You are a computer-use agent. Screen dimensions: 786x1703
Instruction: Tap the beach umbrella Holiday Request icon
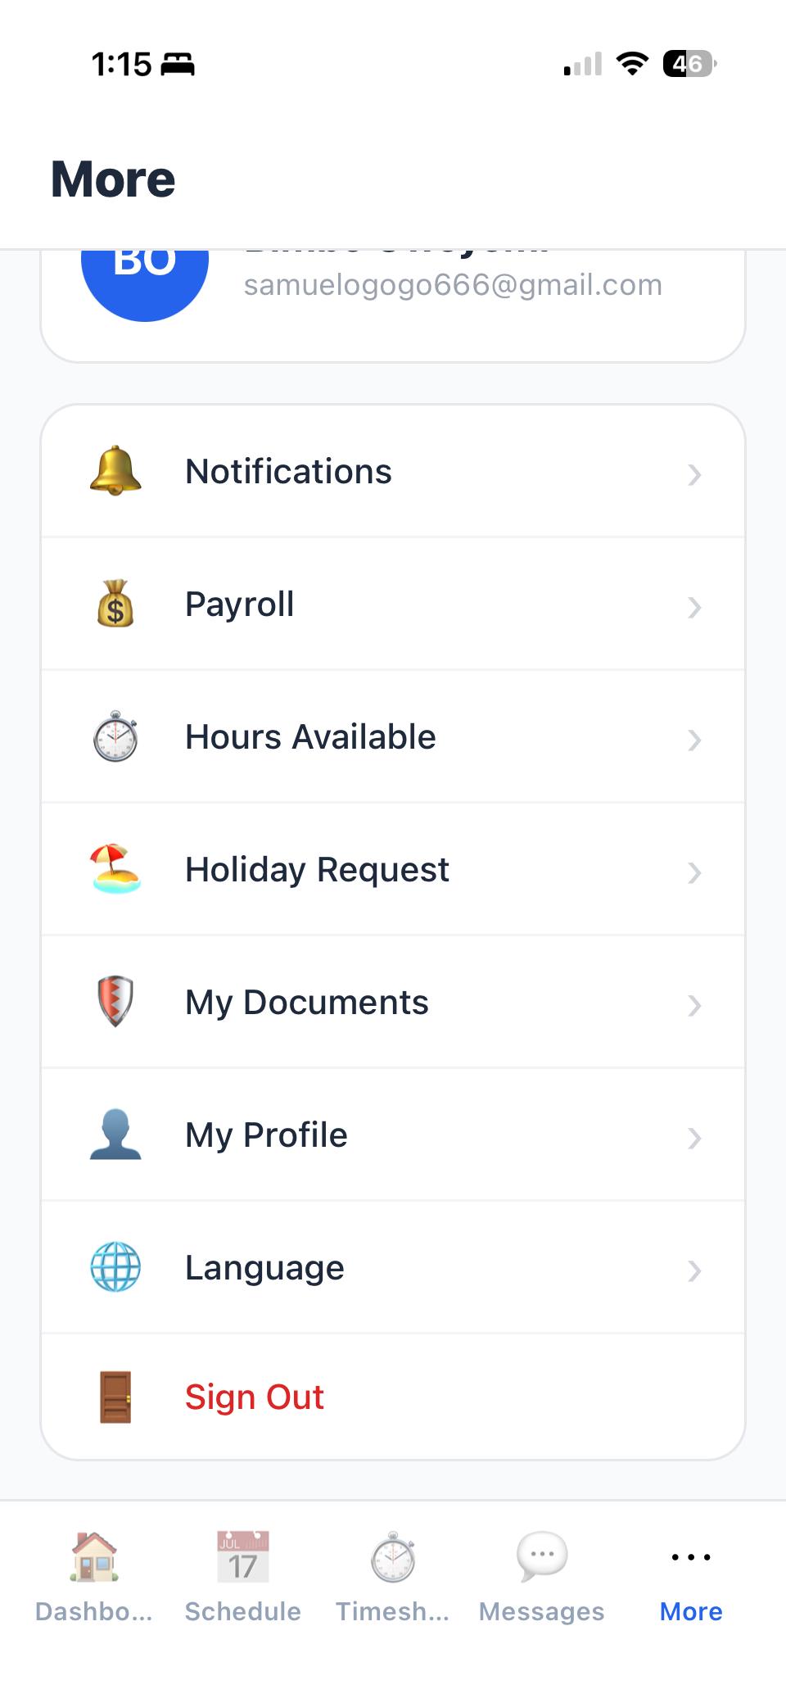point(115,869)
